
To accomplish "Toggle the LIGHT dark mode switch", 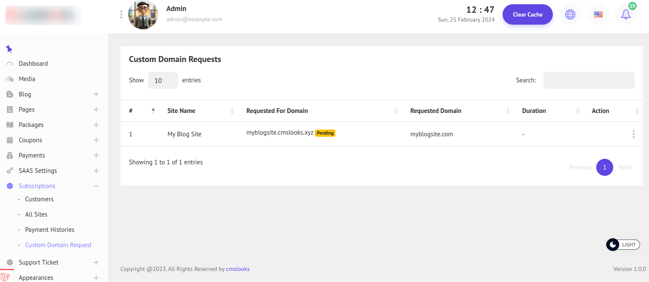I will (x=623, y=245).
